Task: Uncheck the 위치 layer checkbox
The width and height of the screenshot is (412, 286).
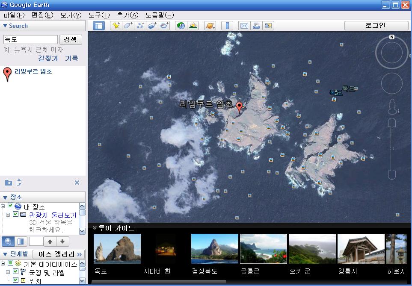Action: point(16,280)
